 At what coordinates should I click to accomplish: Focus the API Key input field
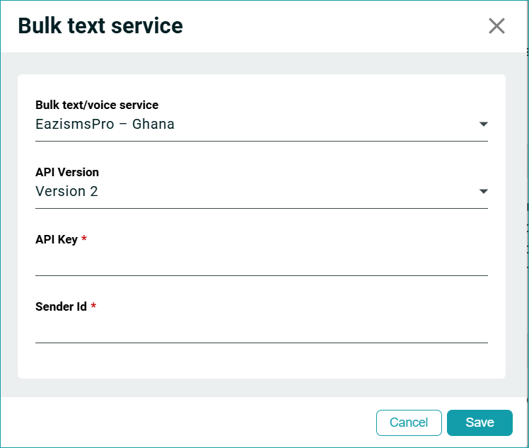point(261,262)
